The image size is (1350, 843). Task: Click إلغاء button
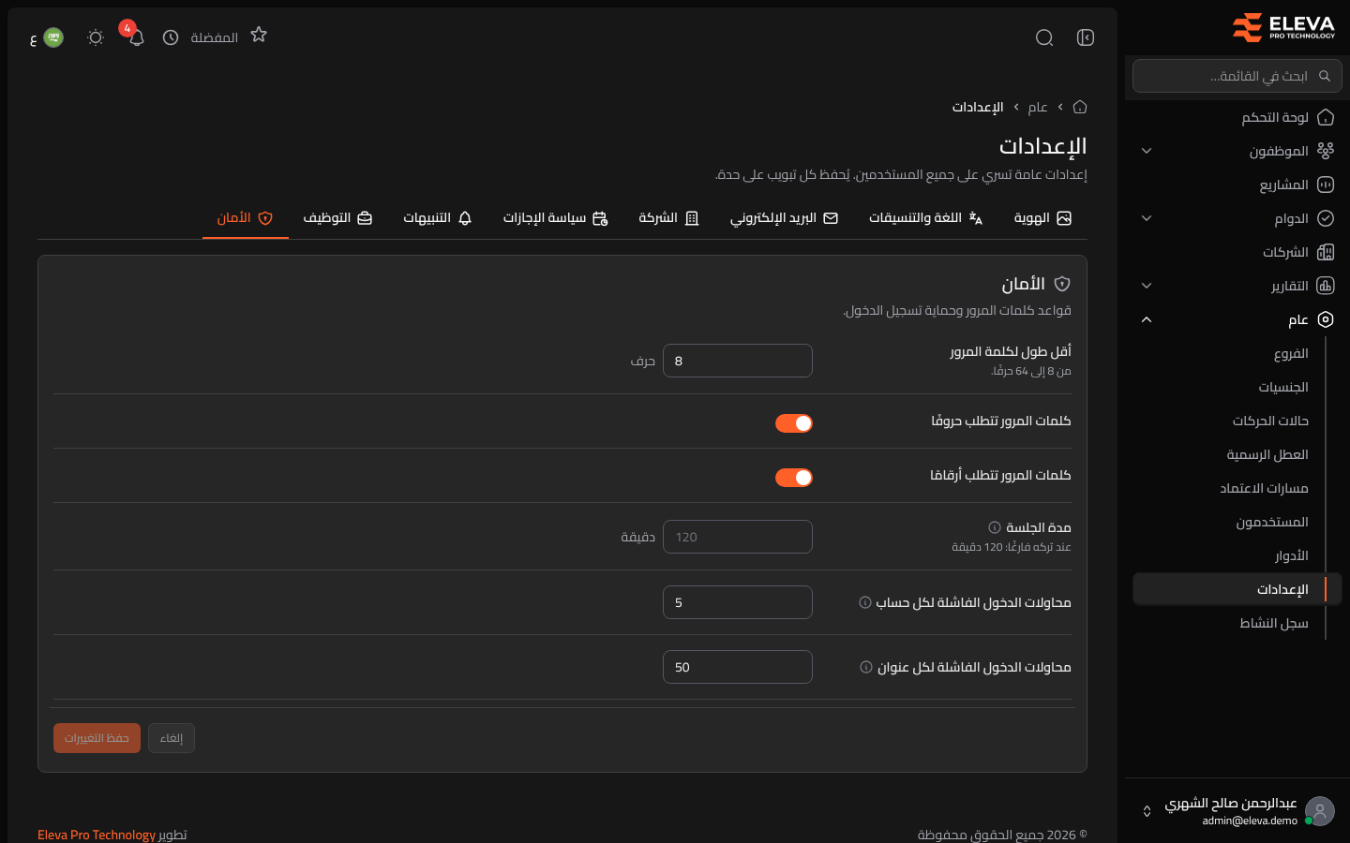(172, 738)
